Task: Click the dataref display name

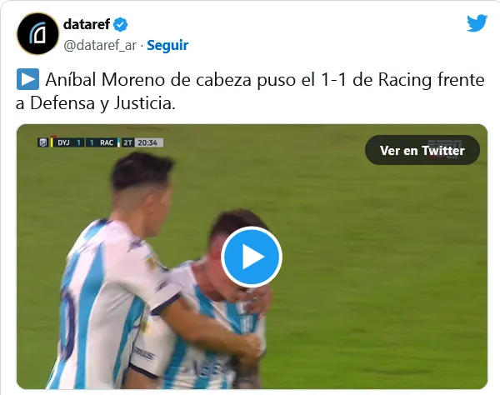Action: click(x=87, y=24)
